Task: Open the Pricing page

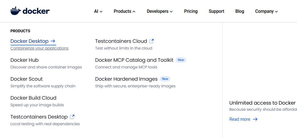Action: point(191,11)
